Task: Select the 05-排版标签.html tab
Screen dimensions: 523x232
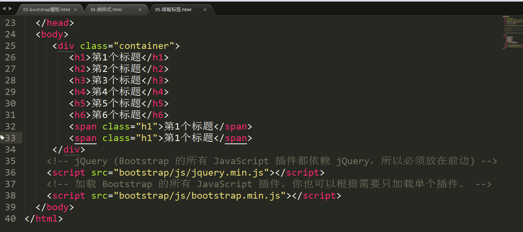Action: [173, 10]
